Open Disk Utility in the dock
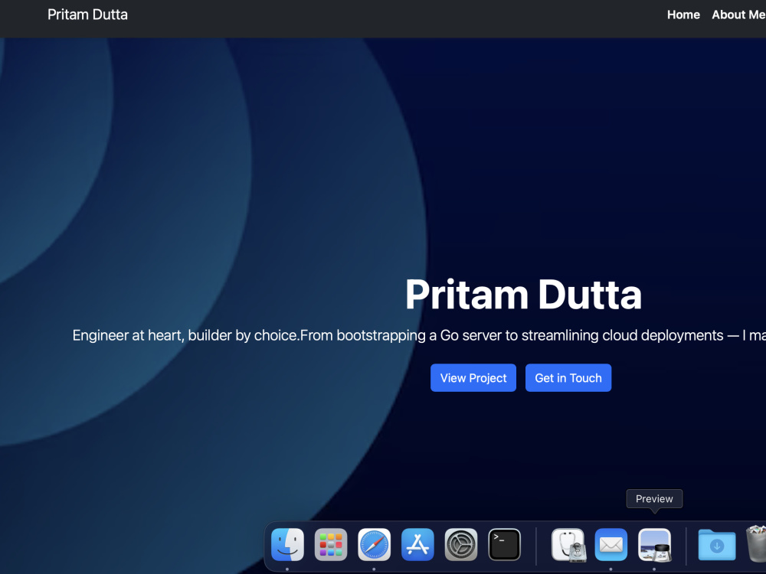The height and width of the screenshot is (574, 766). [x=568, y=544]
